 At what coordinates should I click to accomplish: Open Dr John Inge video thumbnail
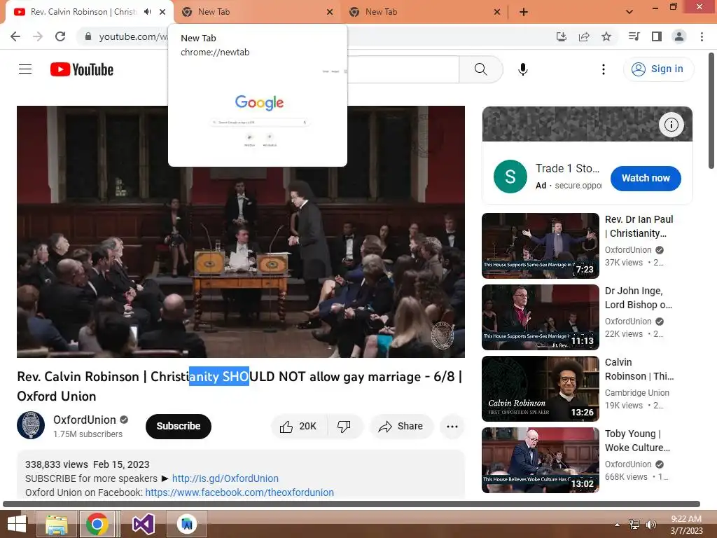(540, 317)
